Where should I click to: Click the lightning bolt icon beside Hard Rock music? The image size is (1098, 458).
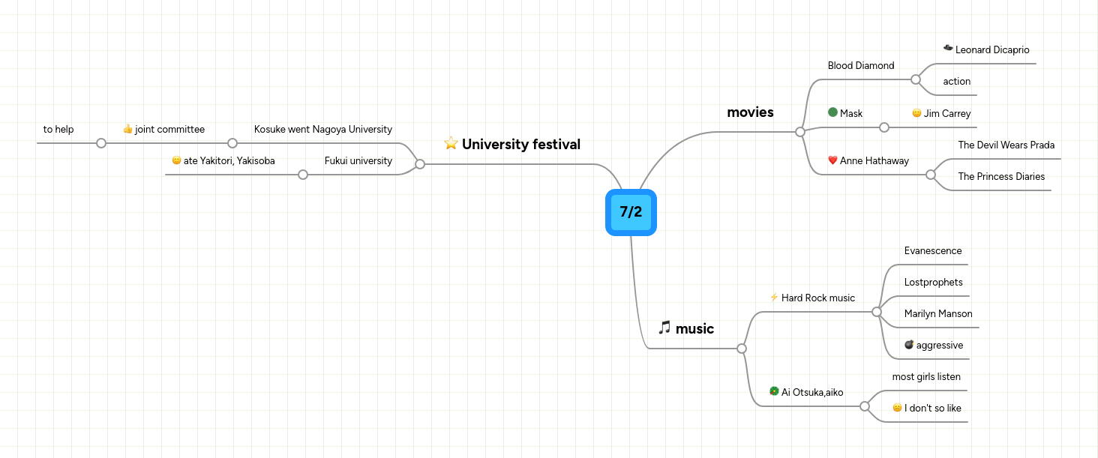pyautogui.click(x=774, y=298)
